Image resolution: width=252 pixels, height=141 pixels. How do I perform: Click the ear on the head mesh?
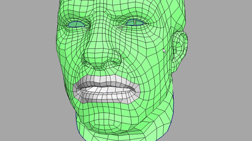click(180, 51)
